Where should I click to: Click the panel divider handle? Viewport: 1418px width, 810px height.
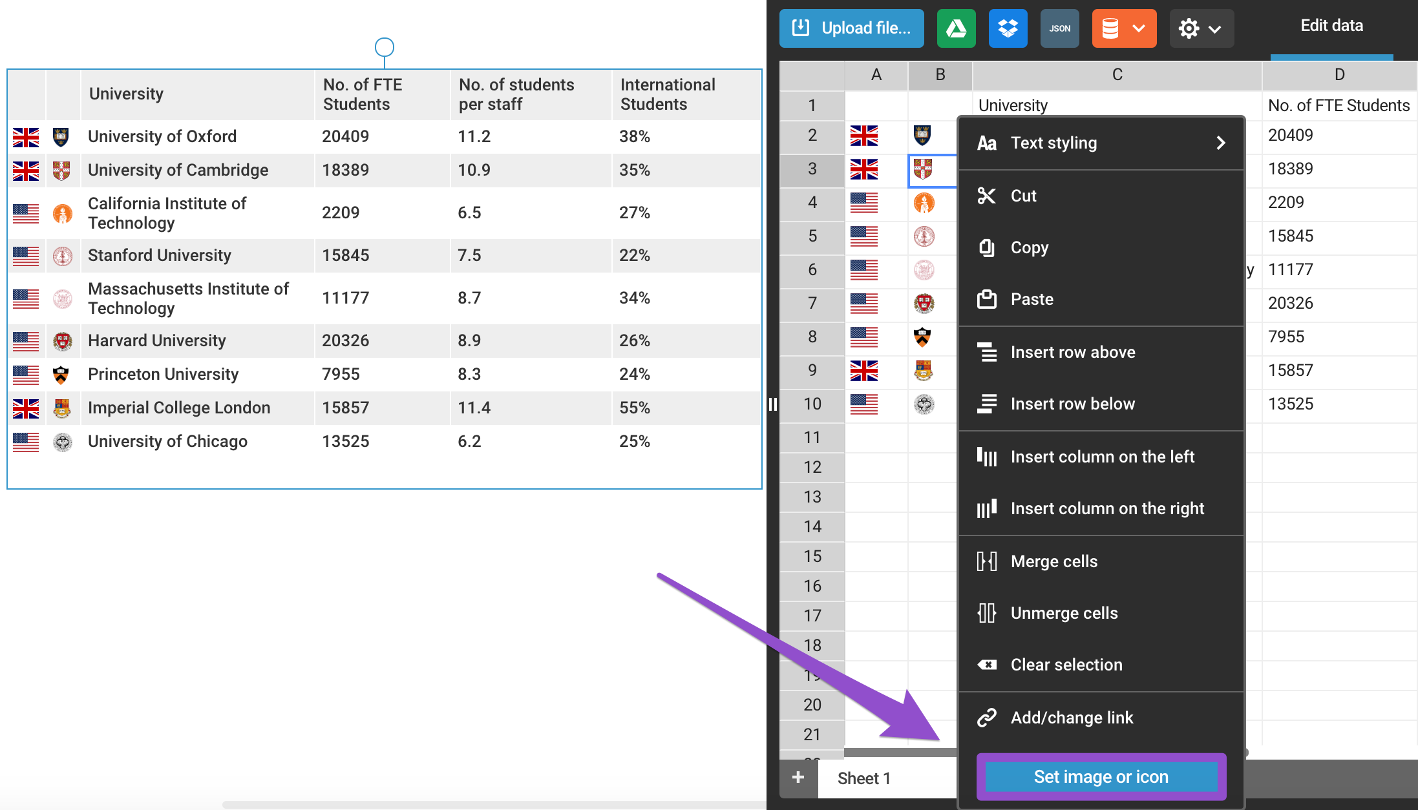pyautogui.click(x=773, y=405)
